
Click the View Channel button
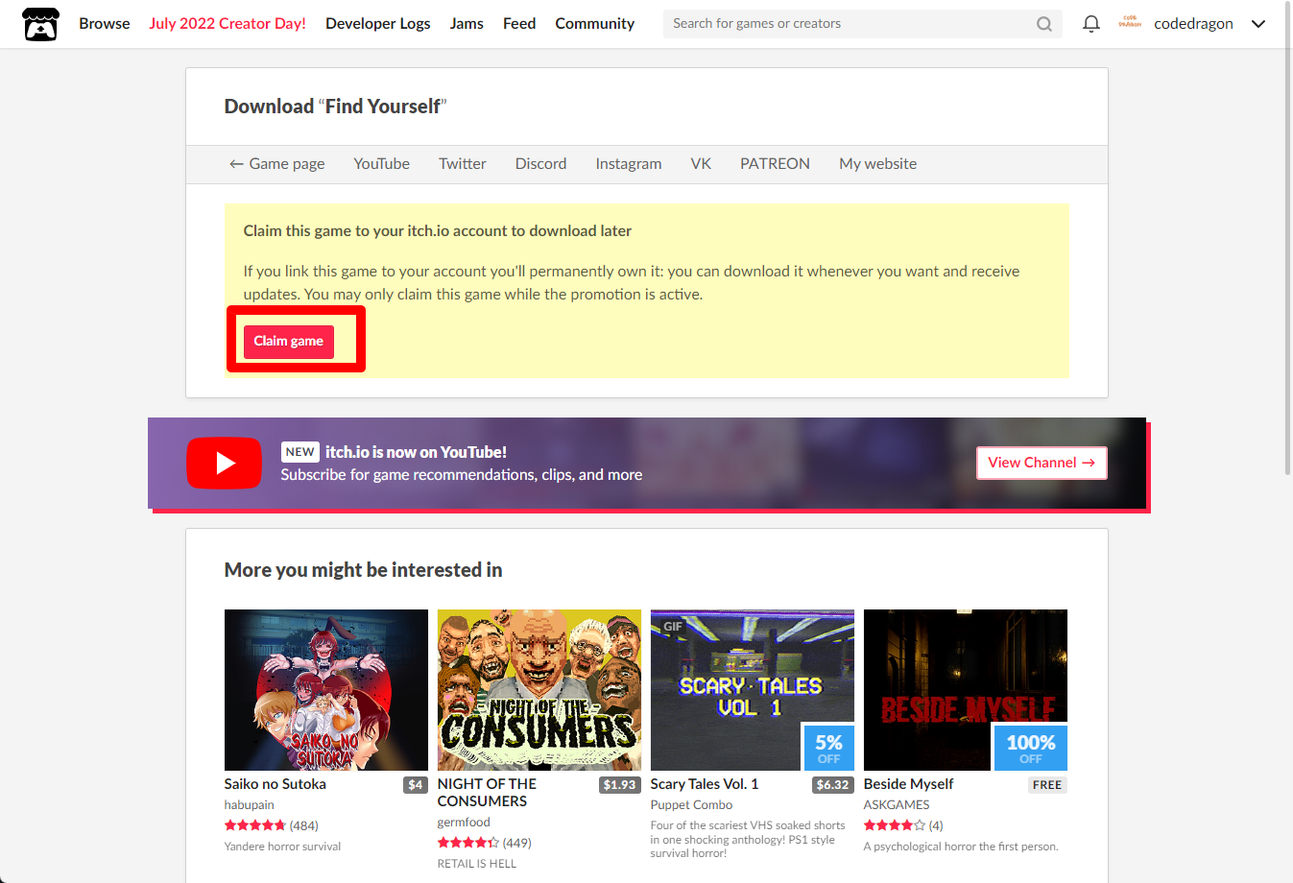1042,463
